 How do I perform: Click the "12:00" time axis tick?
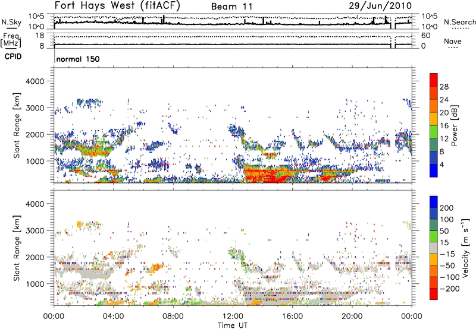click(x=233, y=317)
